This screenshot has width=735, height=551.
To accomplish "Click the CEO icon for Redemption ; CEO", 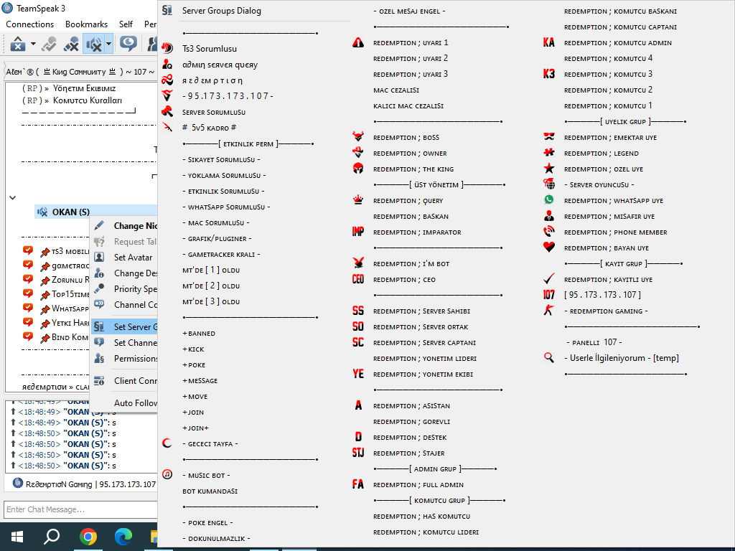I will pos(358,279).
